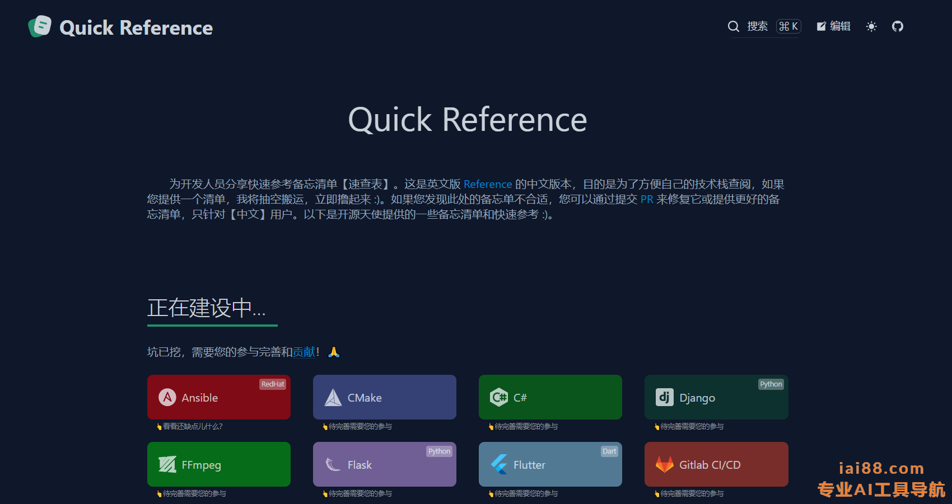Click the CMake triangle icon
Viewport: 952px width, 504px height.
click(333, 397)
